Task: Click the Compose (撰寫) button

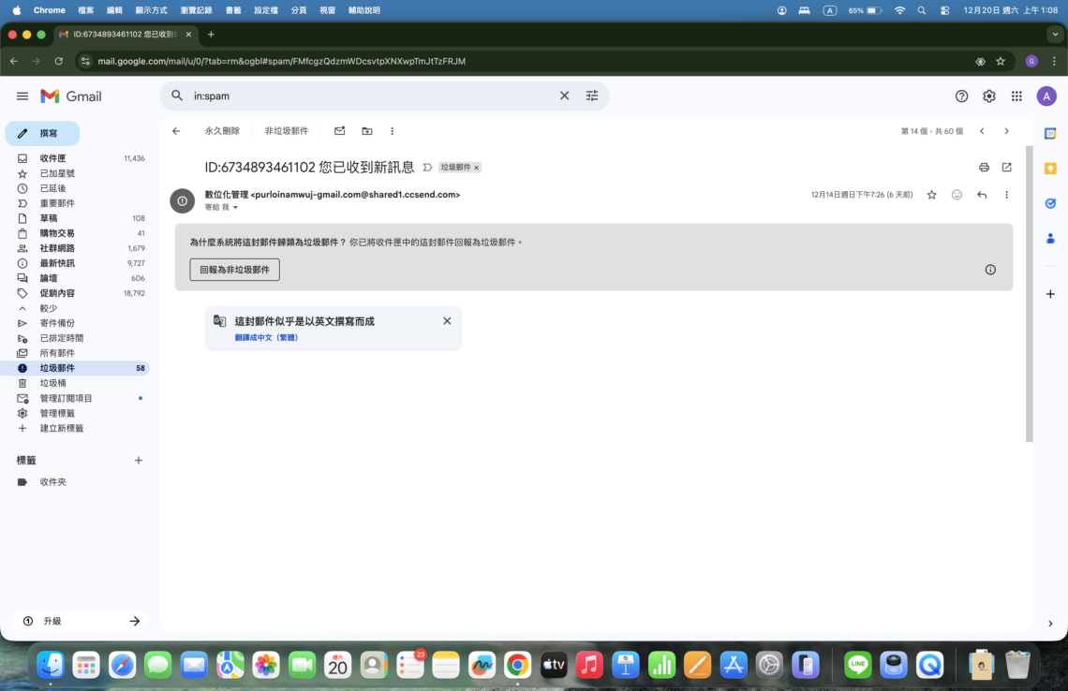Action: click(x=42, y=134)
